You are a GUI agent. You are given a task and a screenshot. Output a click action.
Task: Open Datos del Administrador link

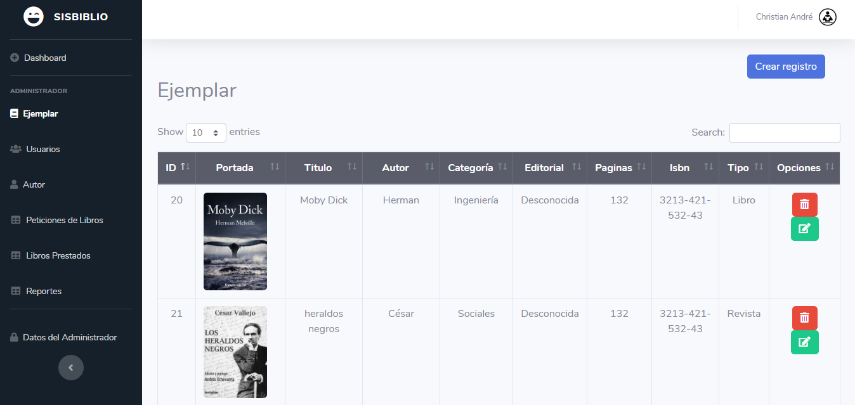(x=63, y=337)
